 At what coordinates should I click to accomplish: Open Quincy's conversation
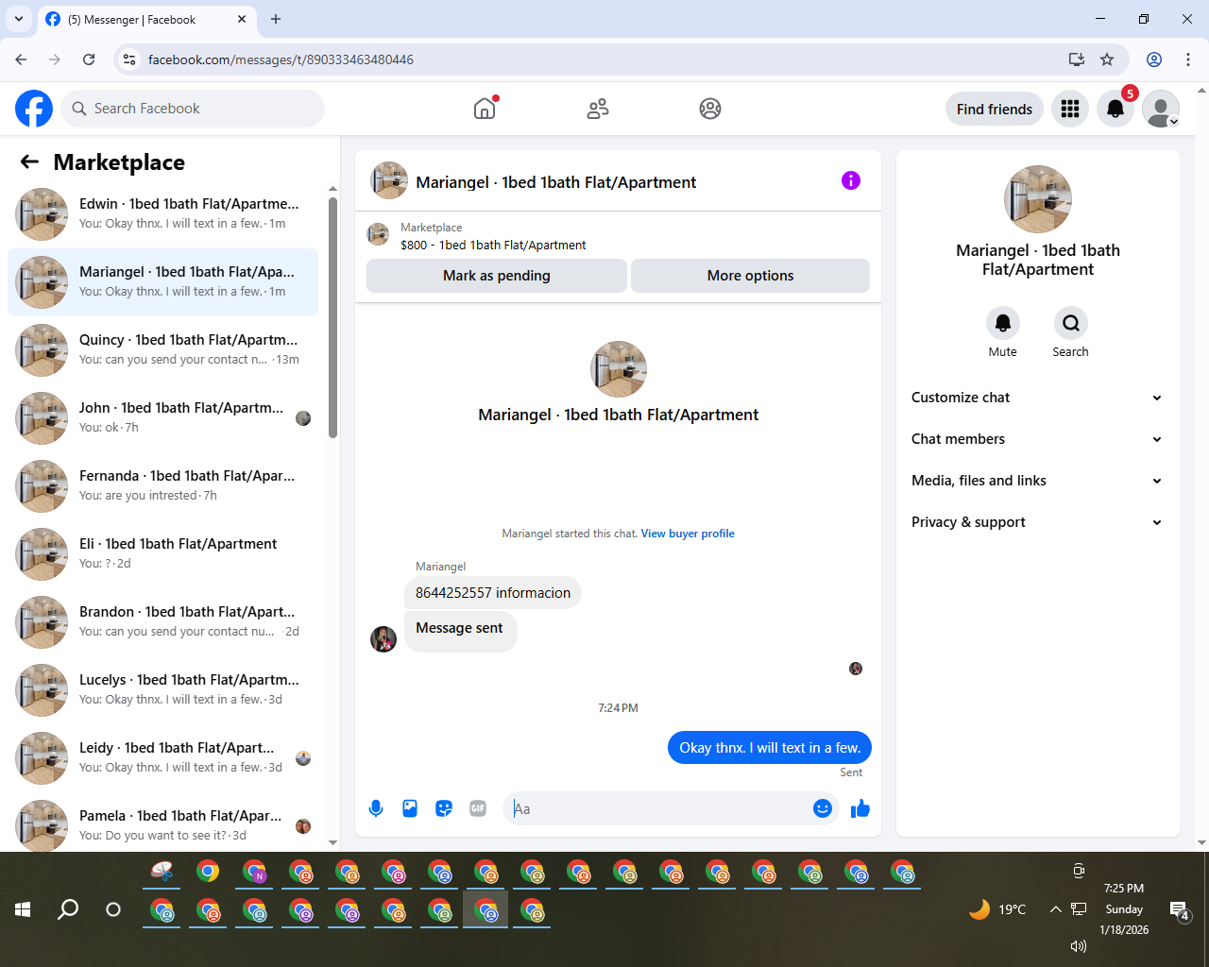tap(162, 350)
